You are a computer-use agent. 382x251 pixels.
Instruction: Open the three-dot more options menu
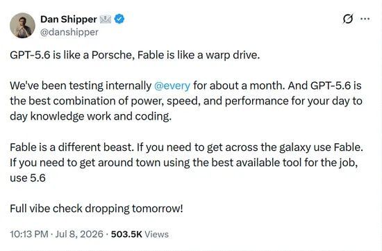coord(365,19)
